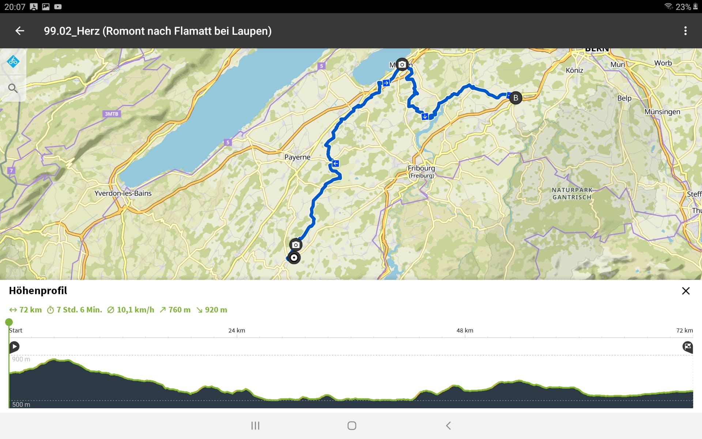Tap the photo marker near Murten
Image resolution: width=702 pixels, height=439 pixels.
coord(402,65)
